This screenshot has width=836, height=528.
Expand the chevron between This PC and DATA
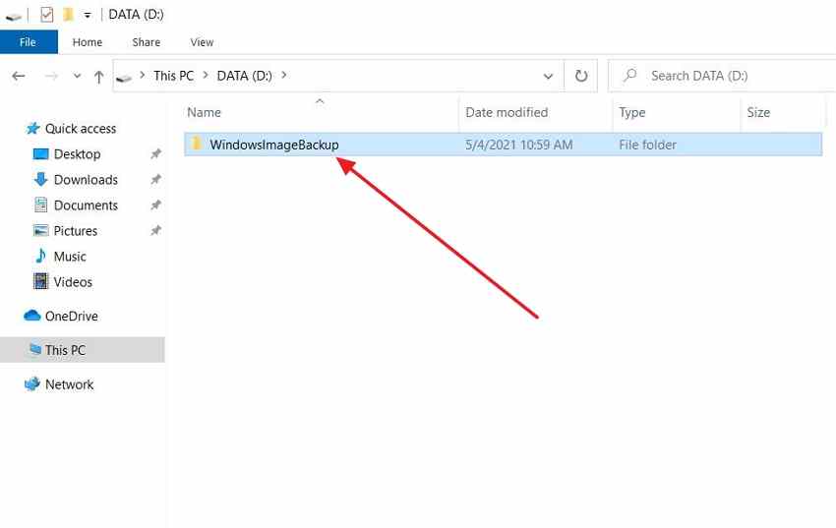206,76
